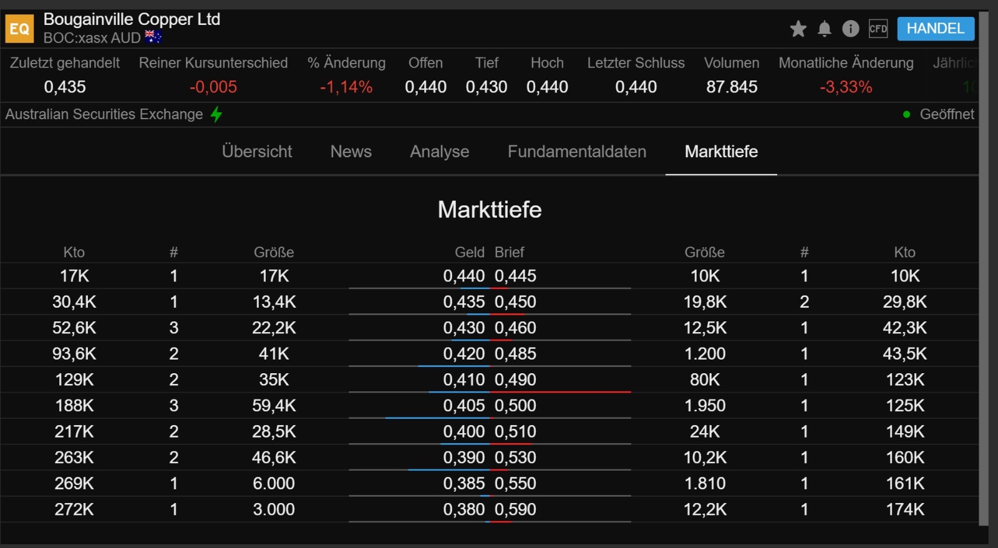The width and height of the screenshot is (998, 548).
Task: Click the cumulative ask total 43,5K
Action: tap(905, 354)
